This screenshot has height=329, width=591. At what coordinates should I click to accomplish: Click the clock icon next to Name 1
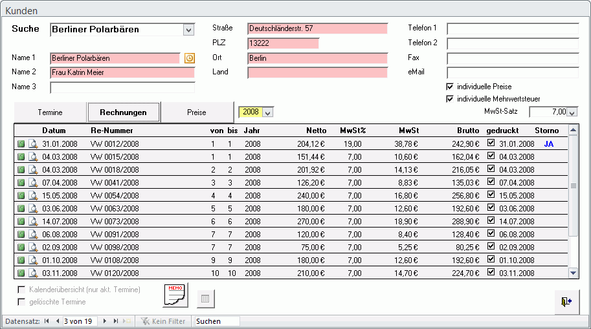tap(189, 58)
